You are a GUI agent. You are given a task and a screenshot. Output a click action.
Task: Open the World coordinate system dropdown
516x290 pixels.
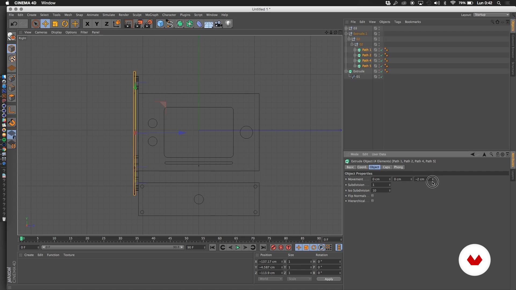(x=270, y=279)
